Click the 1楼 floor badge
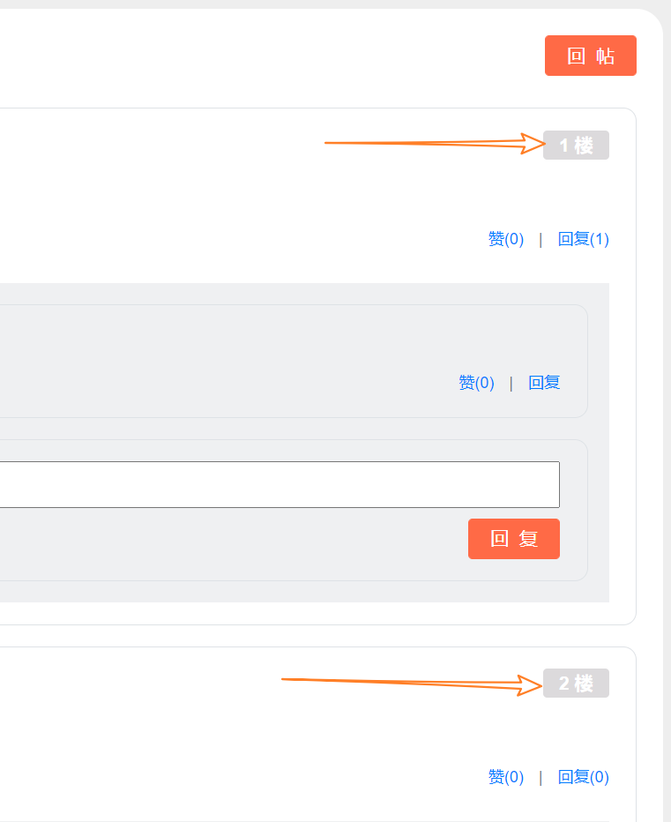Screen dimensions: 671x822 pyautogui.click(x=576, y=145)
